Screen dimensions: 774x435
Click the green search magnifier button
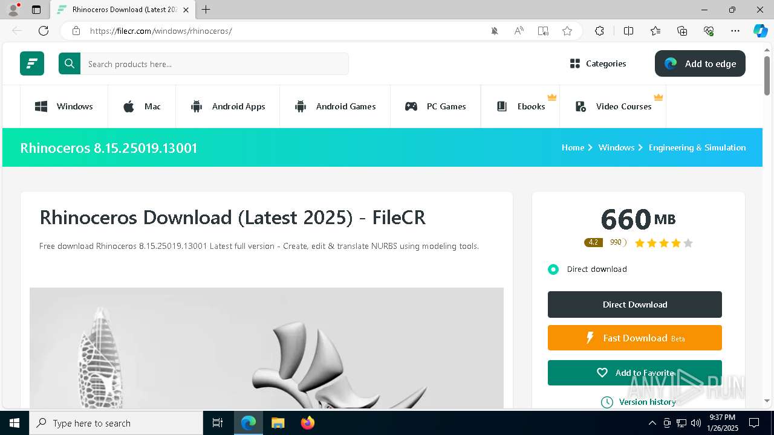(70, 63)
